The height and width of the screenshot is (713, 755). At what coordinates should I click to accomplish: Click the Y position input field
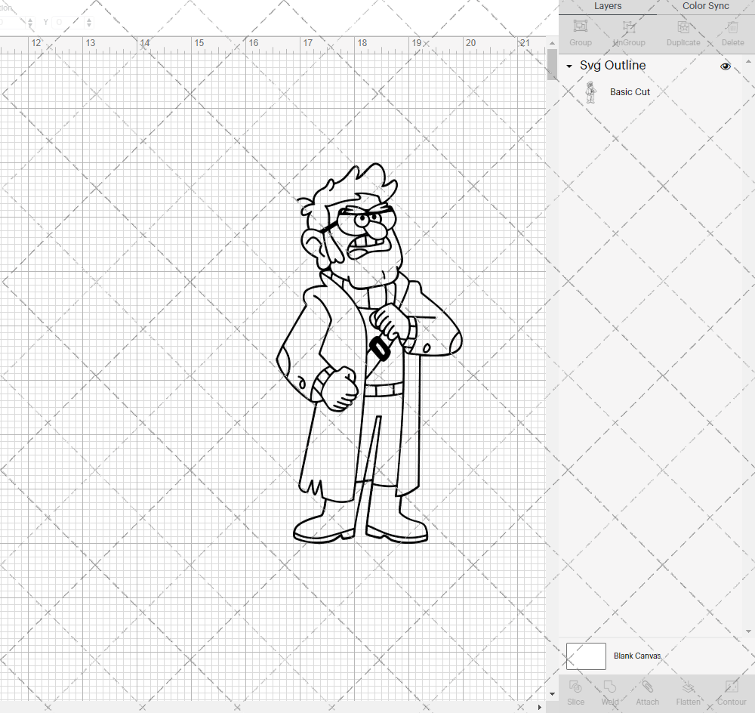(x=69, y=22)
